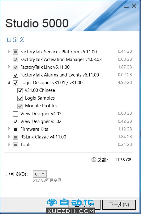
Task: Minimize the installer window
Action: click(x=126, y=7)
